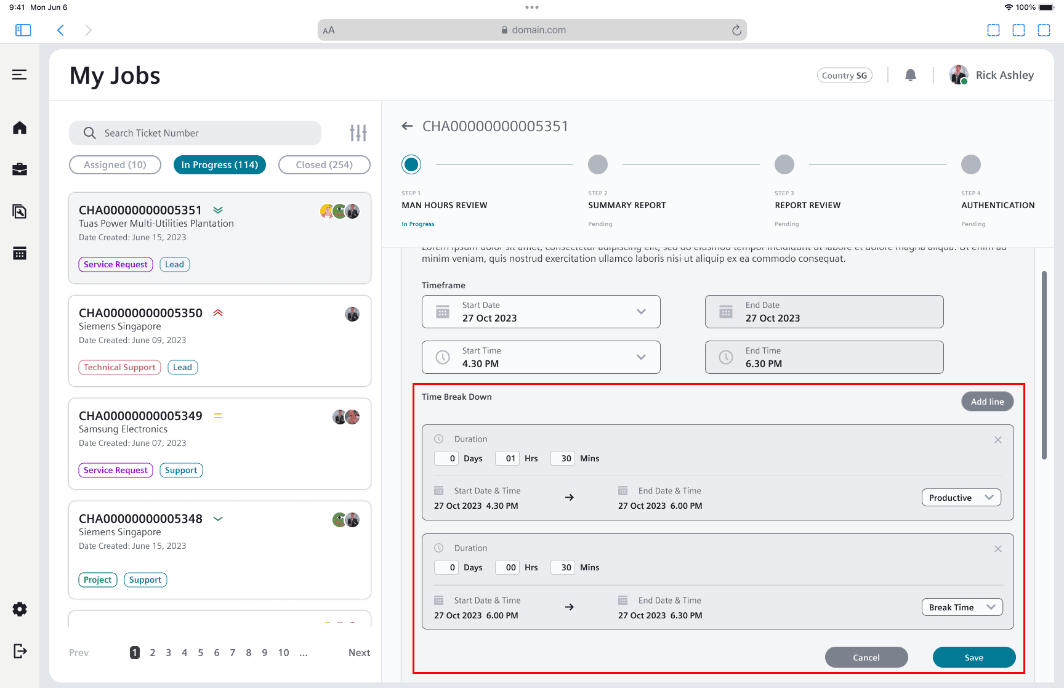
Task: Select Step 1 Man Hours Review circle
Action: [411, 164]
